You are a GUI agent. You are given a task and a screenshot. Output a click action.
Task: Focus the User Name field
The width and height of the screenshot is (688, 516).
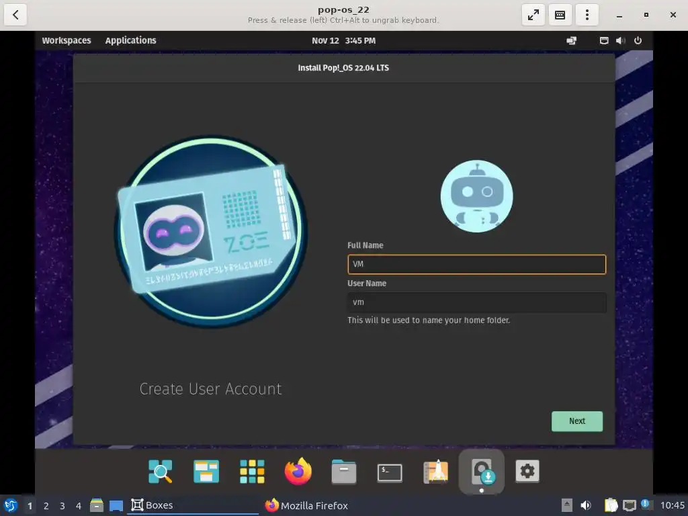coord(476,302)
